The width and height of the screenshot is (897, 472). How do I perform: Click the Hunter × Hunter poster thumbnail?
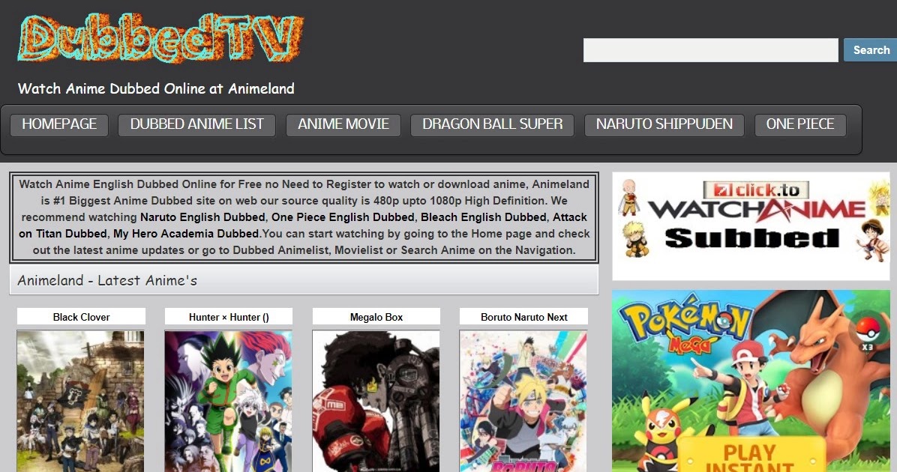(x=228, y=401)
